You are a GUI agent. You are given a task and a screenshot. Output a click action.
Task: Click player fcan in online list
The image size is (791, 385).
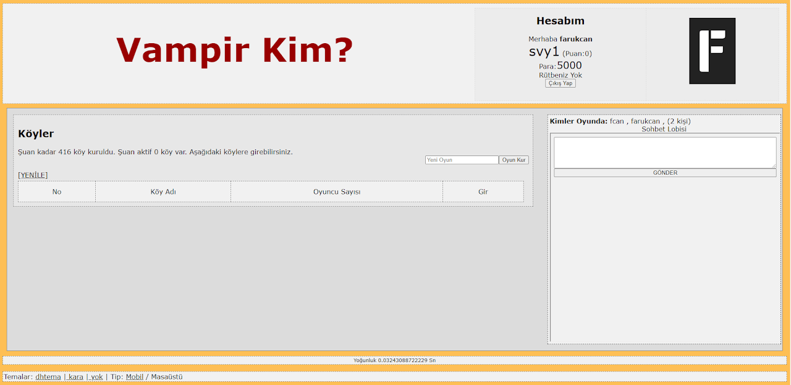(x=617, y=122)
